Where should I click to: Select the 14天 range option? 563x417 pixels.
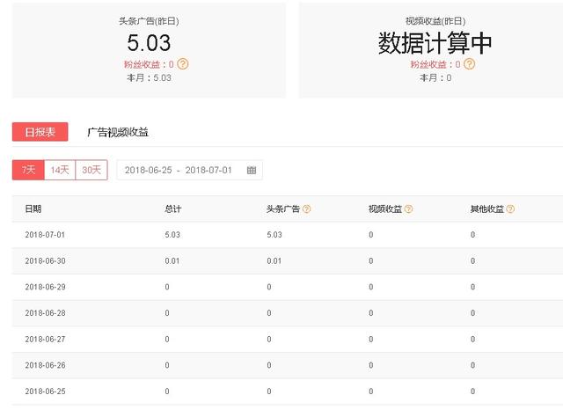click(x=60, y=170)
